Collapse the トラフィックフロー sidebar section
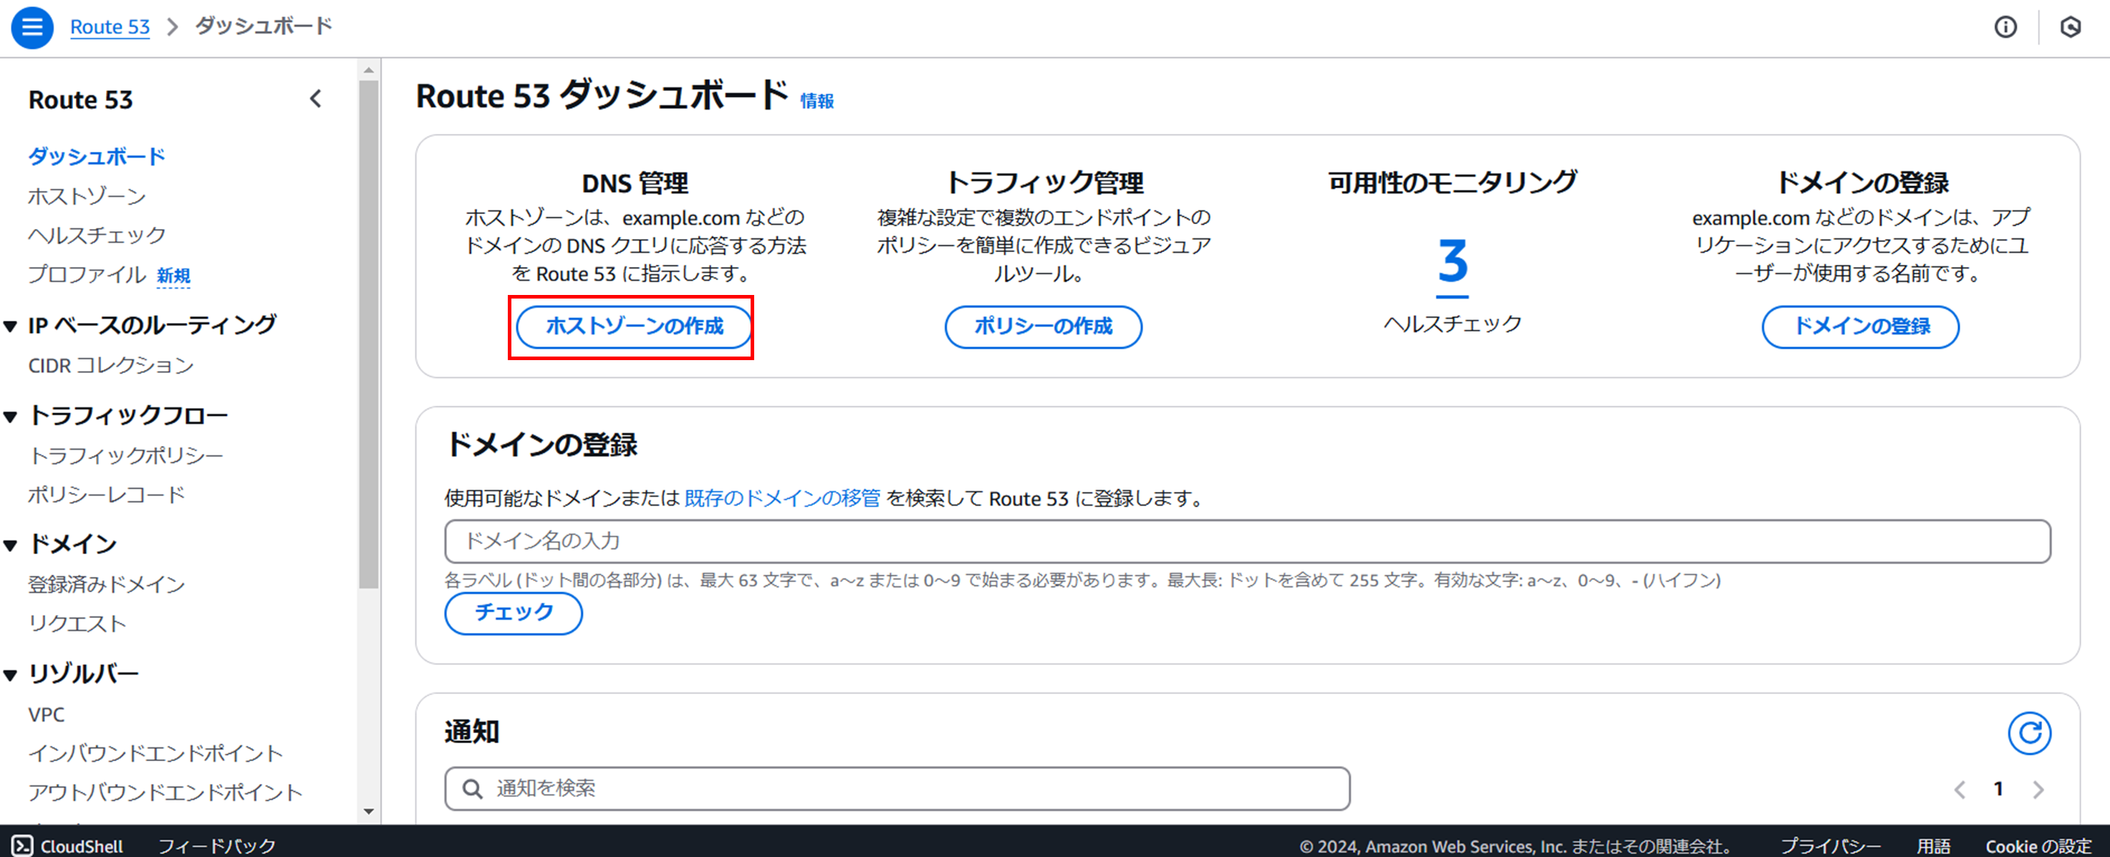 tap(11, 417)
